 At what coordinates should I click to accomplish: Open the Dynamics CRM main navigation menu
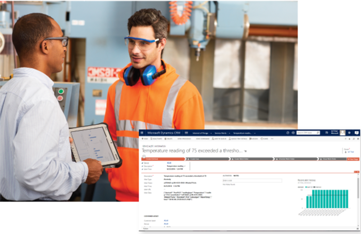142,132
